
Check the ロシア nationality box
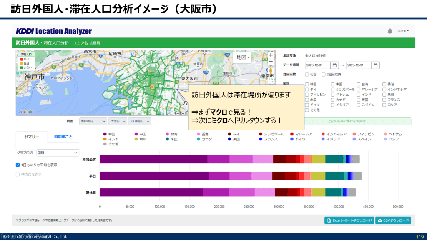click(384, 105)
